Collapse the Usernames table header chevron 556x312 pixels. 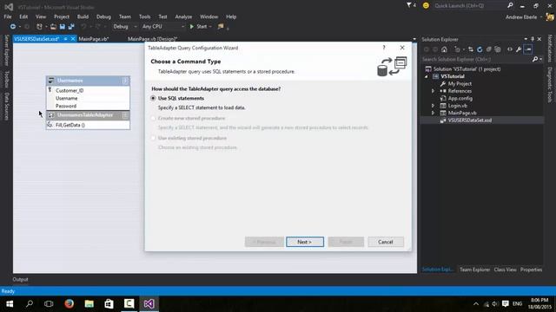click(x=125, y=81)
